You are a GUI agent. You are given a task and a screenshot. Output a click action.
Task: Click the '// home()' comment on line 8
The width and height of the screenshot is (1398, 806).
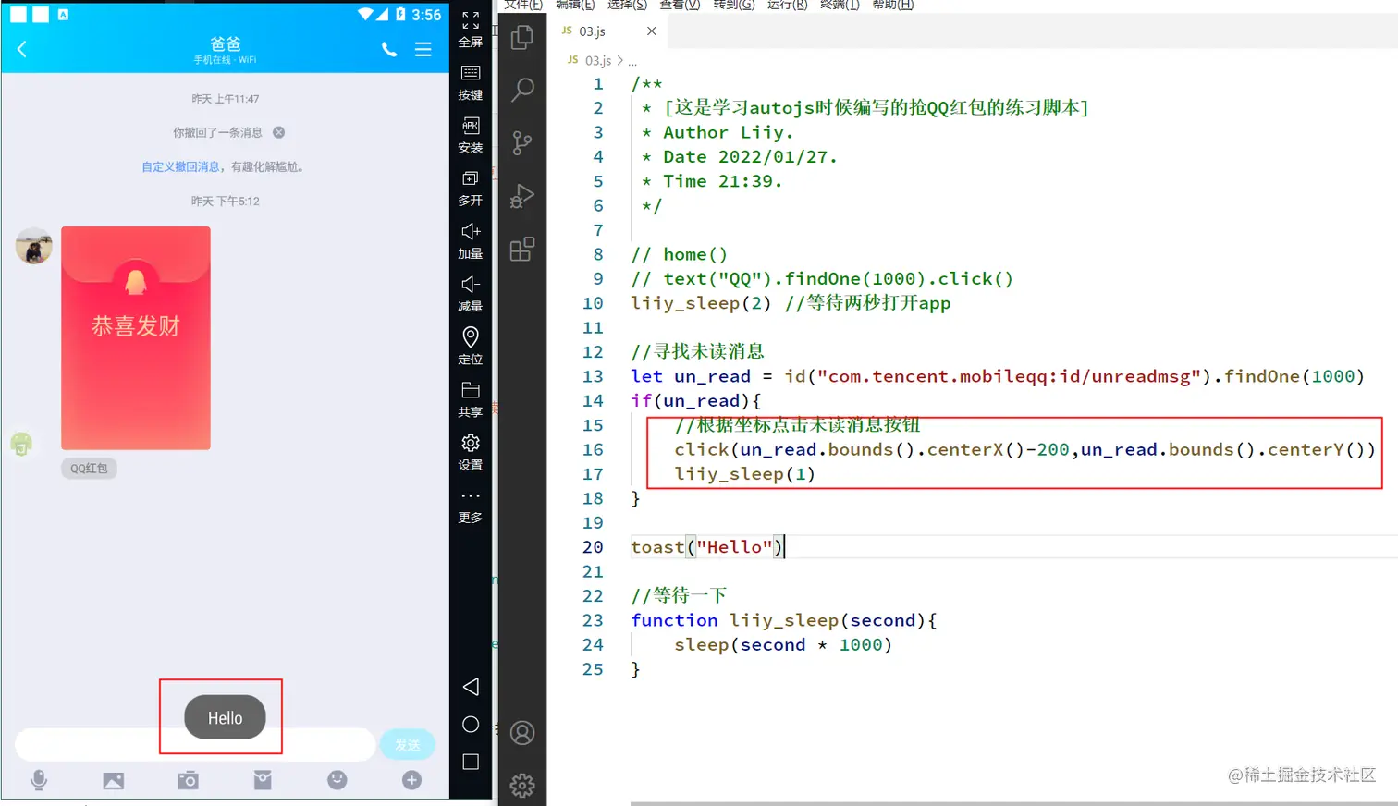coord(680,254)
